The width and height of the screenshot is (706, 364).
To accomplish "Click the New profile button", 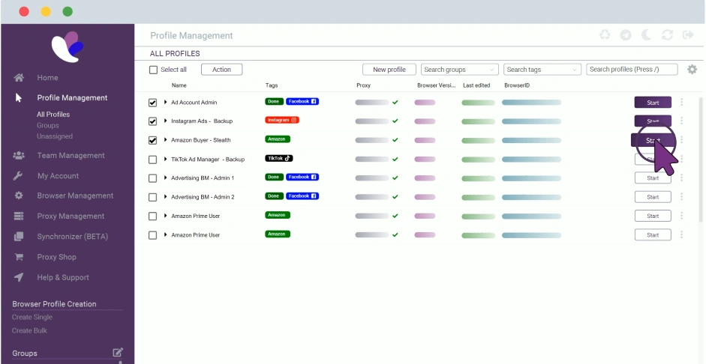I will [389, 70].
